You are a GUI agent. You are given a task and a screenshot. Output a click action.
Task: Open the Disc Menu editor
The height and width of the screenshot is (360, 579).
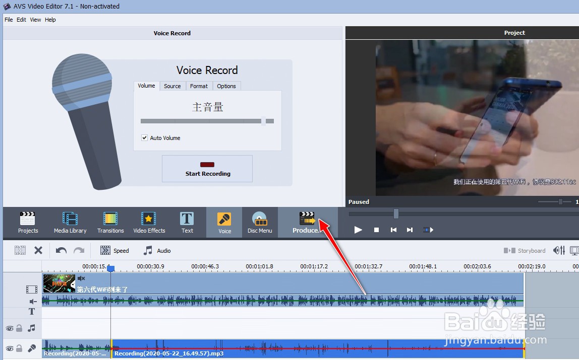pyautogui.click(x=259, y=222)
